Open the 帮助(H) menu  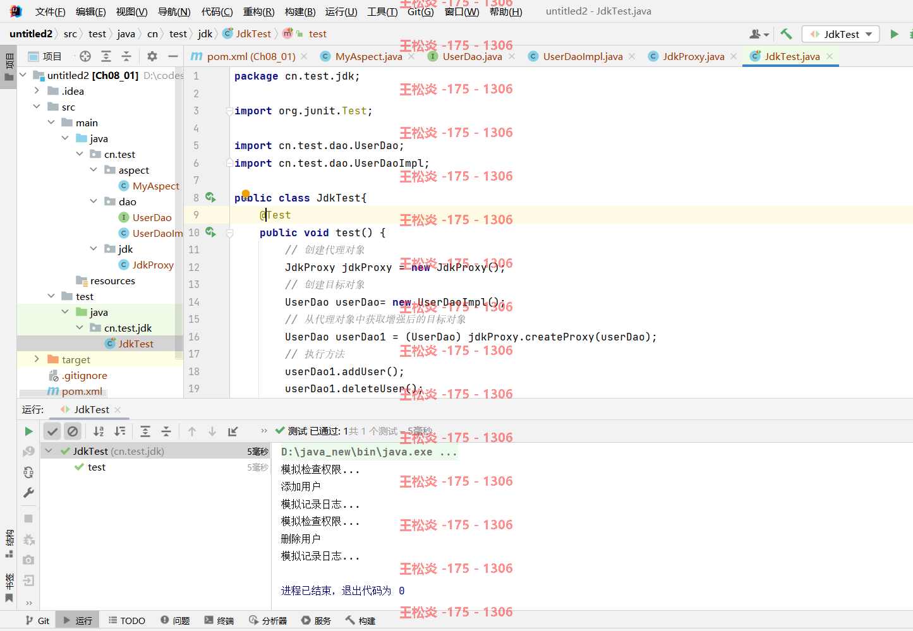tap(506, 11)
